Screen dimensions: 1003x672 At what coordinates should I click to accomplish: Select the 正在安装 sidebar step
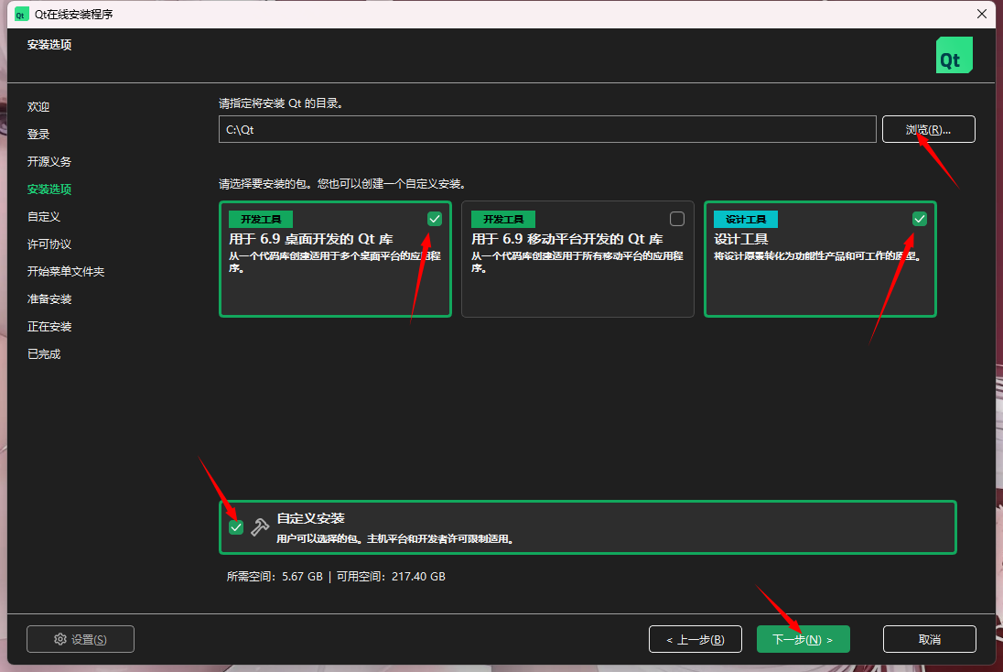(49, 327)
